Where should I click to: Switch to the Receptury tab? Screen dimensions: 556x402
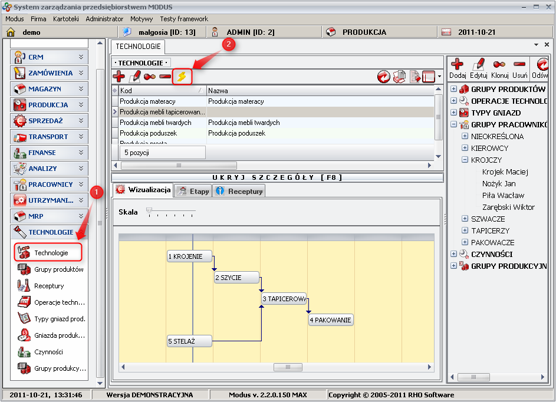(x=239, y=191)
